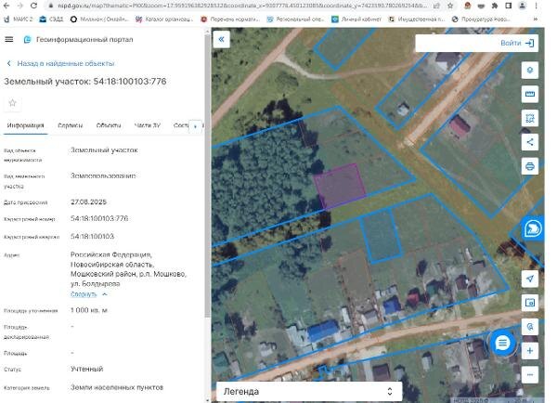557x403 pixels.
Task: Click the highlighted purple parcel on map
Action: click(339, 186)
